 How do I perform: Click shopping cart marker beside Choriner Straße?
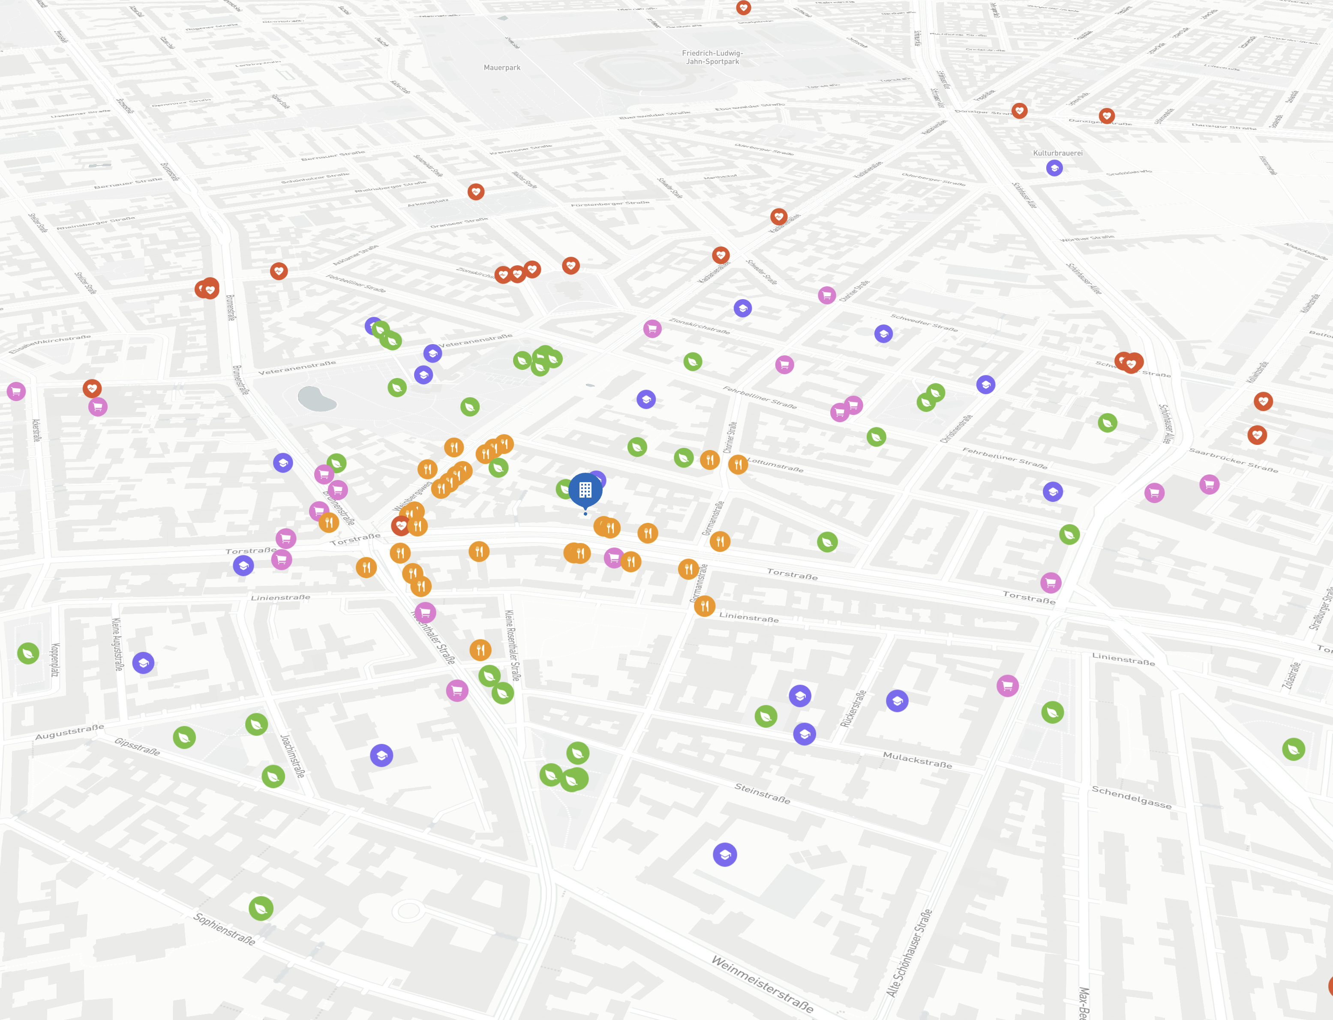point(826,296)
